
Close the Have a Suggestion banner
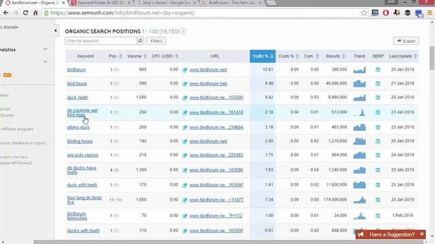pyautogui.click(x=421, y=234)
